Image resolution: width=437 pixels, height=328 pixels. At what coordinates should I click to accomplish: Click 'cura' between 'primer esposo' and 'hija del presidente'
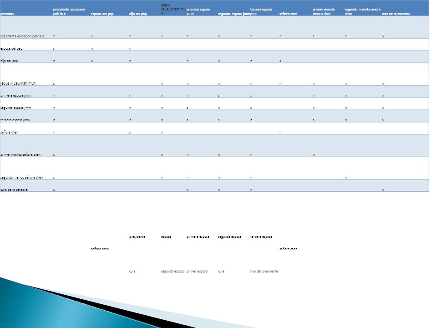click(221, 271)
